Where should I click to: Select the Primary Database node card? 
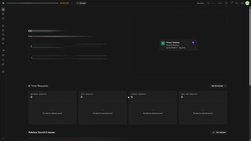(x=178, y=45)
